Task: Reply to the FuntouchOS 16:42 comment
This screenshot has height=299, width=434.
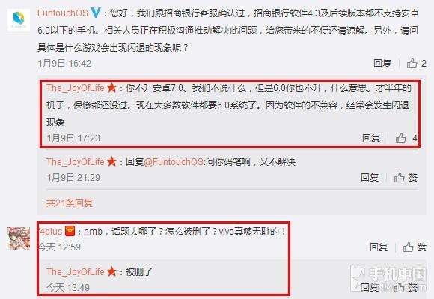Action: (382, 64)
